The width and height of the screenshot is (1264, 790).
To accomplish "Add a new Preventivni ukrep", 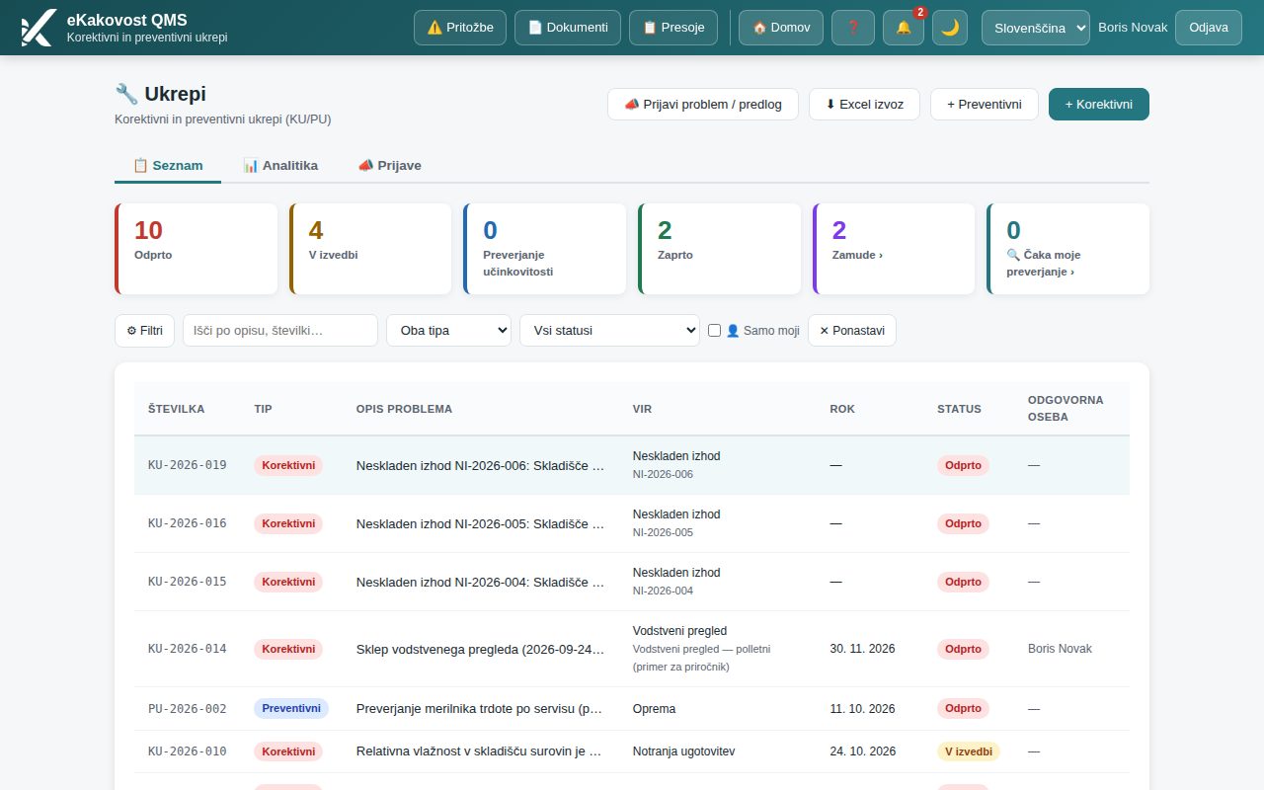I will click(x=984, y=105).
